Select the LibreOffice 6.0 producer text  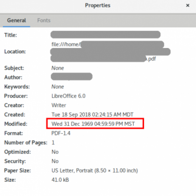tap(68, 96)
